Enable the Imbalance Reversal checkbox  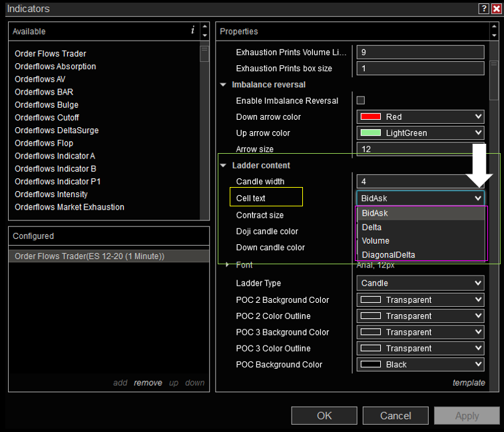click(361, 101)
